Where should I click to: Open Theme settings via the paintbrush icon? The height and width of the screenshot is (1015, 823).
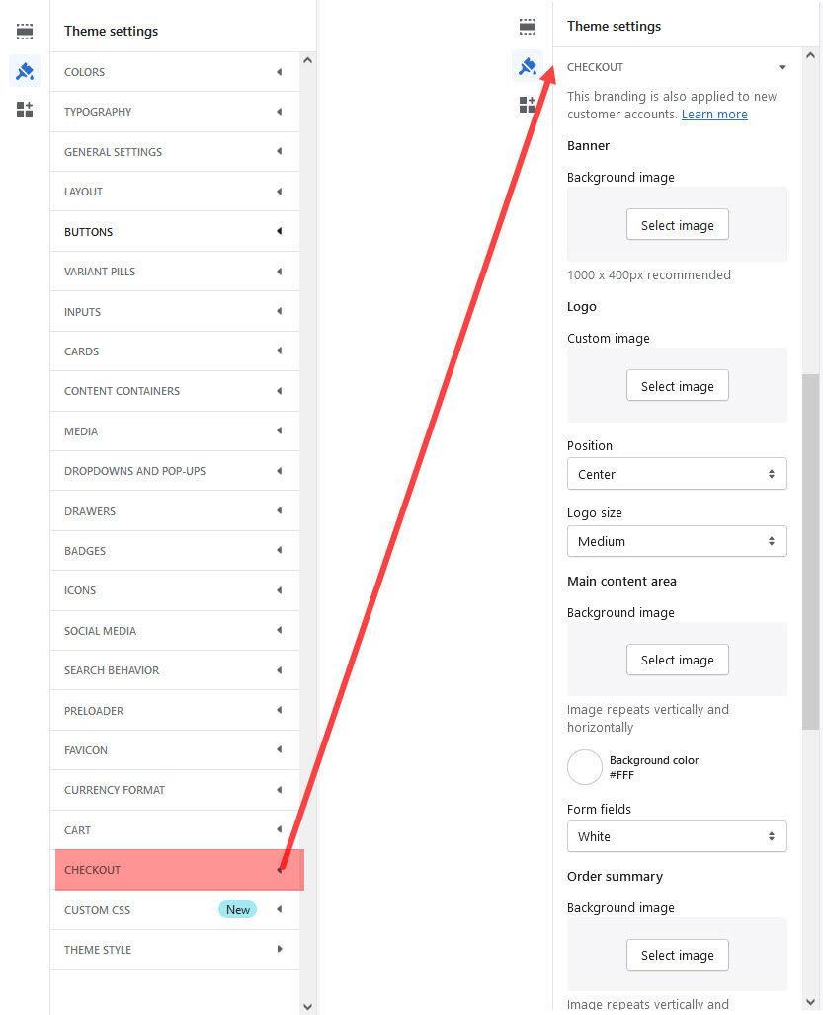[x=25, y=71]
